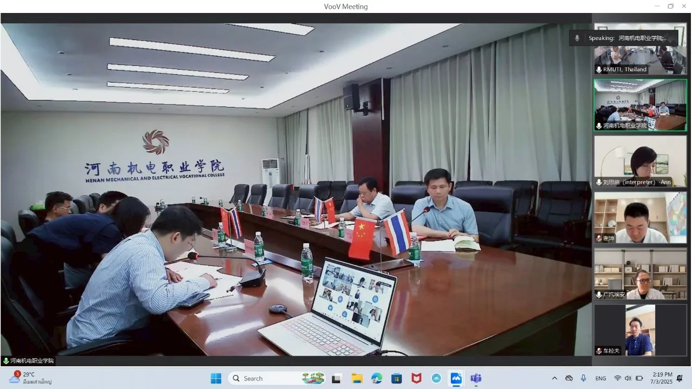Screen dimensions: 692x389
Task: Open the network, volume and battery quick settings
Action: click(x=628, y=378)
